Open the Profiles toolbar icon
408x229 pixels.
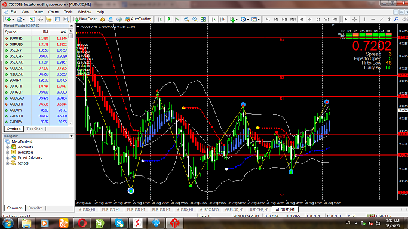point(20,19)
